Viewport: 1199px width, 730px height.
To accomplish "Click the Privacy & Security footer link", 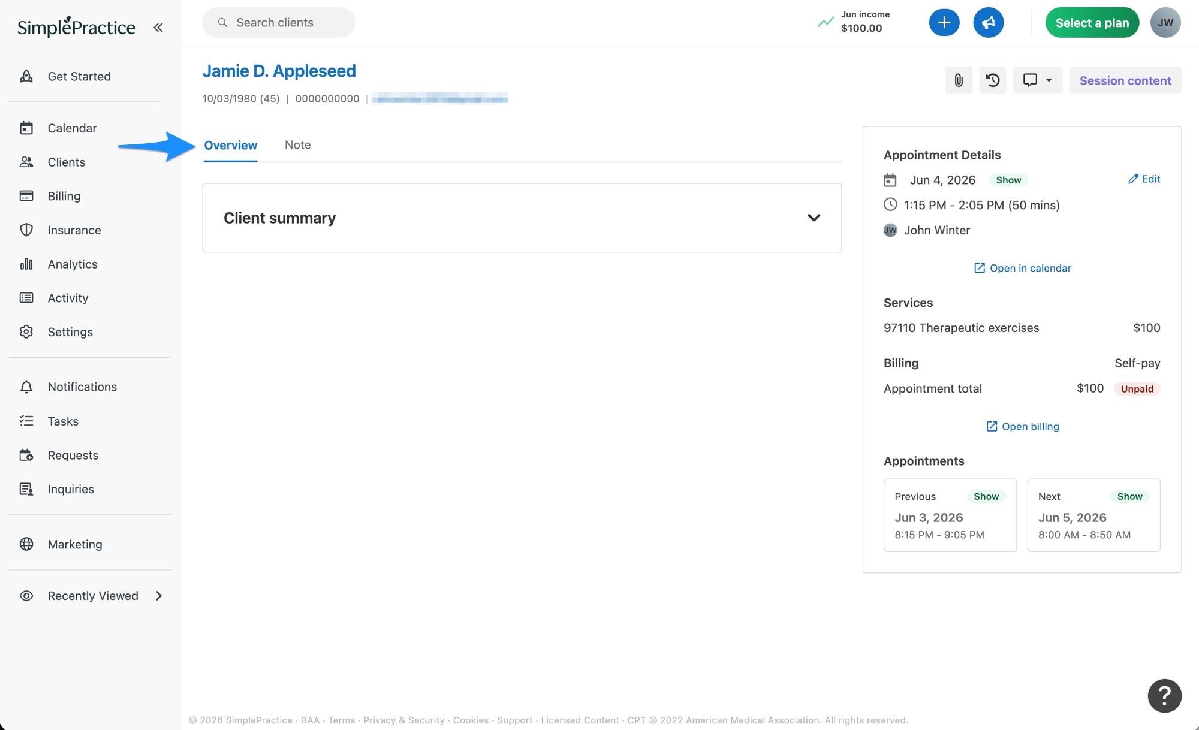I will [403, 720].
